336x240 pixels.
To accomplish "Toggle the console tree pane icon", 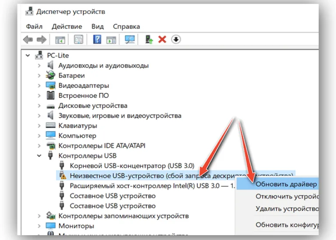I will (x=60, y=40).
